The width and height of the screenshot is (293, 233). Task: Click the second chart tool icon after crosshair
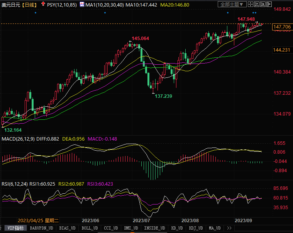tap(257, 5)
